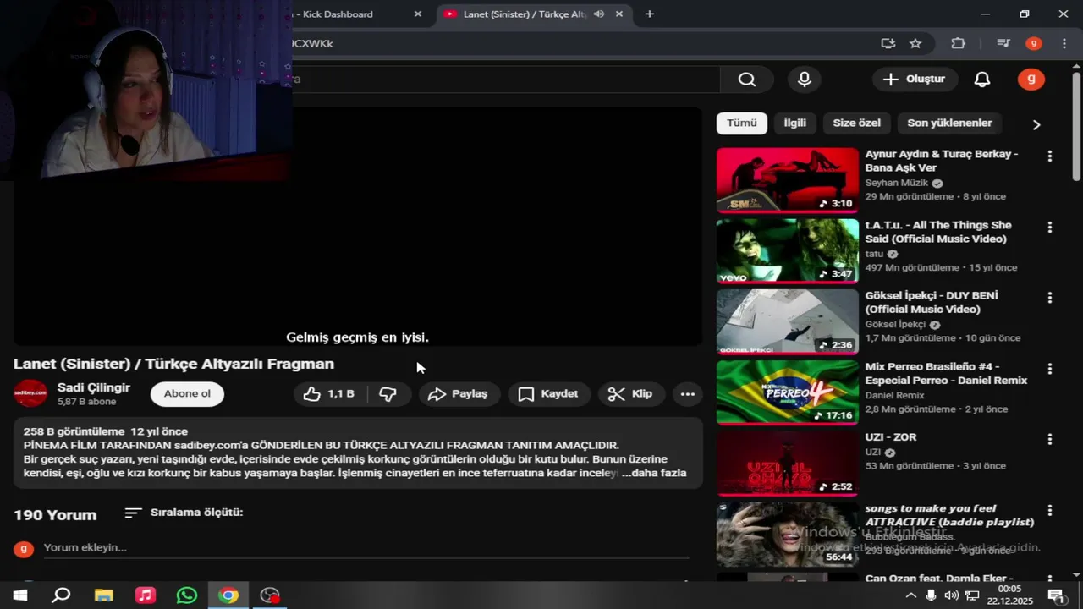The image size is (1083, 609).
Task: Open YouTube notifications bell
Action: 981,80
